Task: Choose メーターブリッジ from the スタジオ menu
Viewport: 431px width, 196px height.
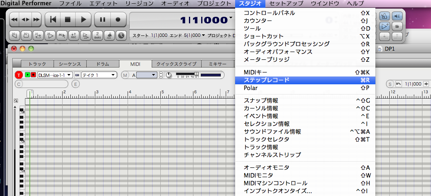Action: click(x=305, y=59)
